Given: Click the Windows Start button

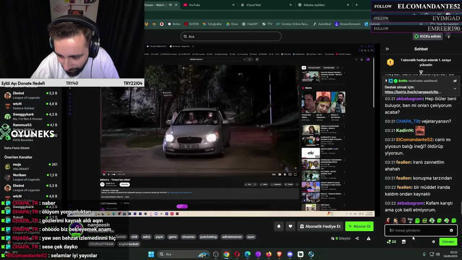Looking at the screenshot, I should pyautogui.click(x=151, y=254).
